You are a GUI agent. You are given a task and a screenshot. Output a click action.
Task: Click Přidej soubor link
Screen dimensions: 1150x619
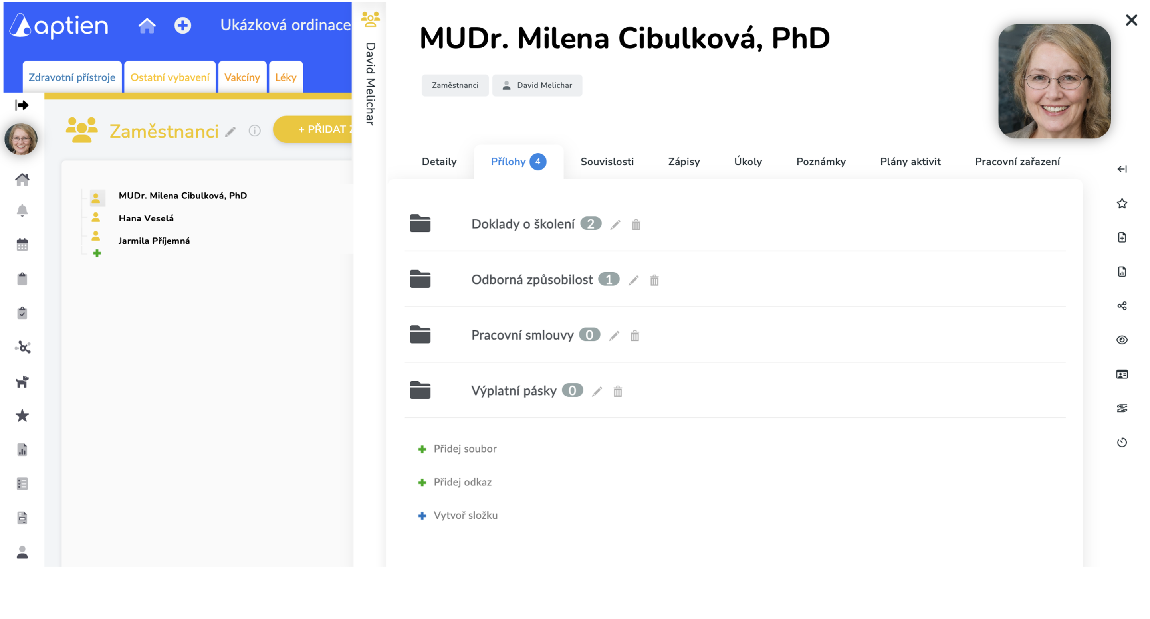pos(464,449)
